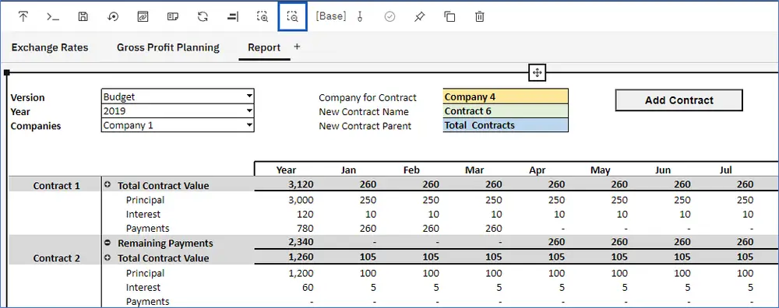779x308 pixels.
Task: Click the Add Contract button
Action: click(679, 100)
